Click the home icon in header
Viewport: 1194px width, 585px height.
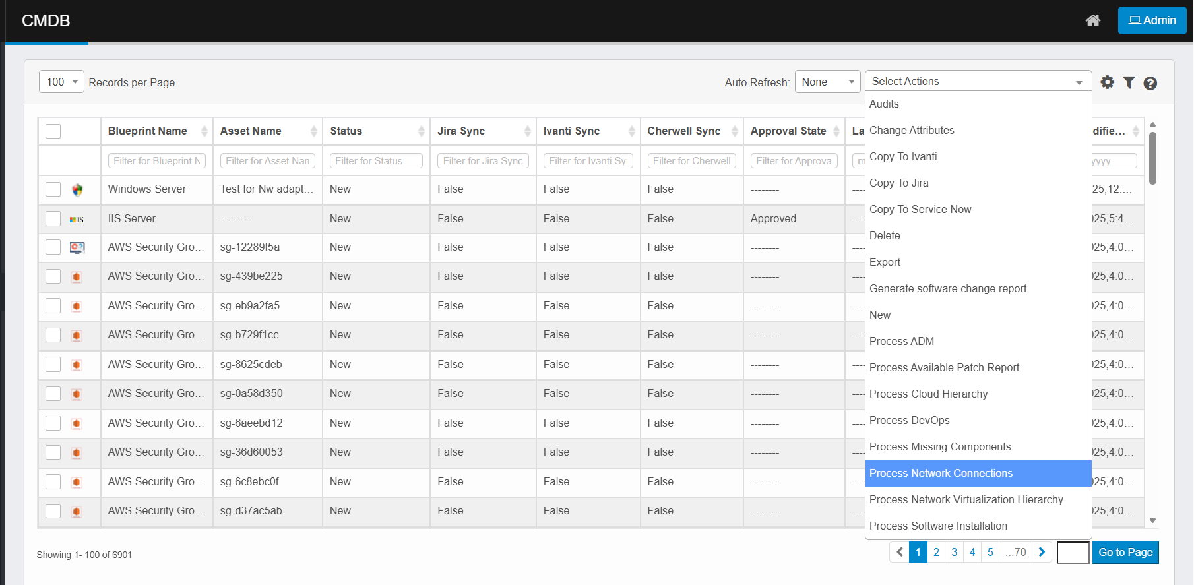(1092, 20)
